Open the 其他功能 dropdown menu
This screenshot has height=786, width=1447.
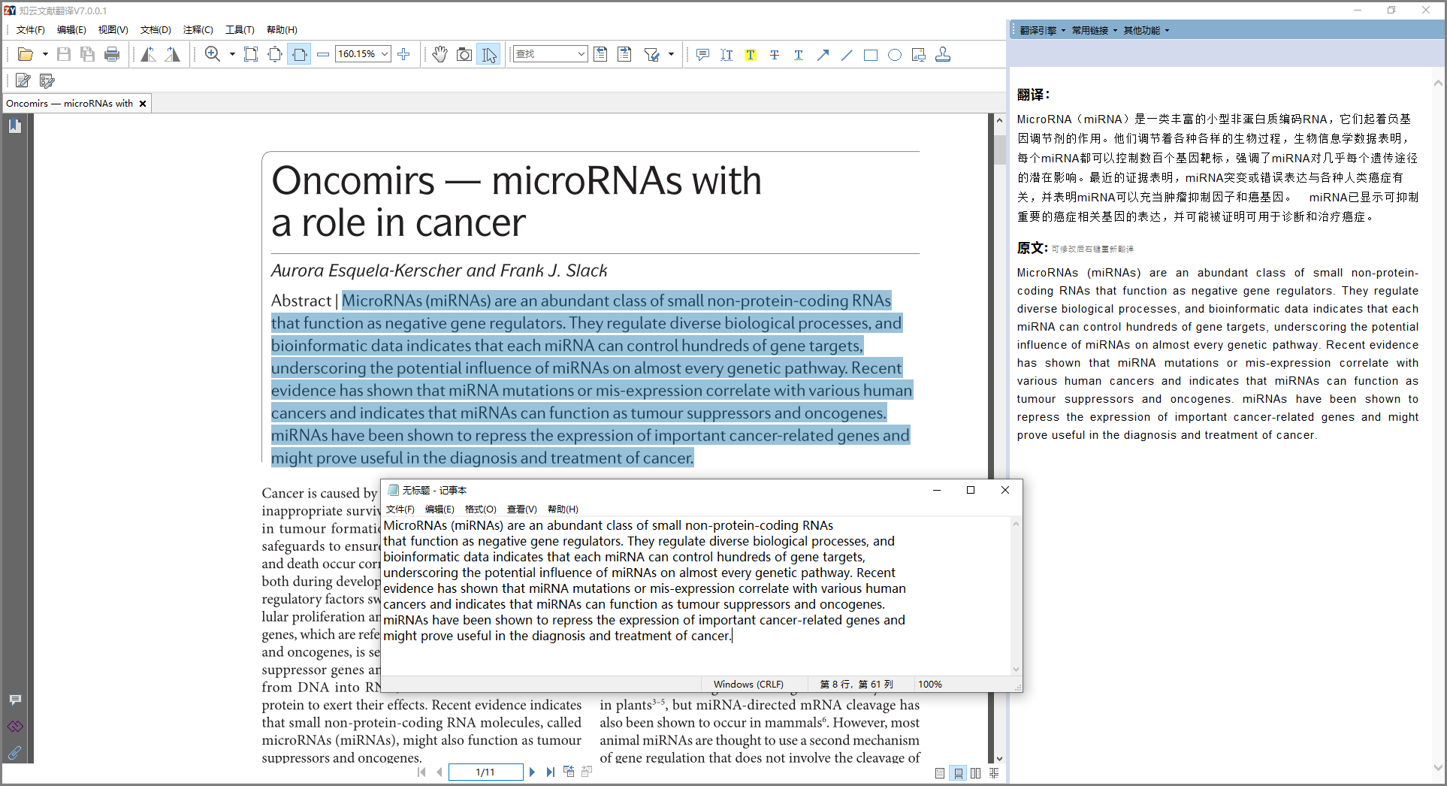1146,30
